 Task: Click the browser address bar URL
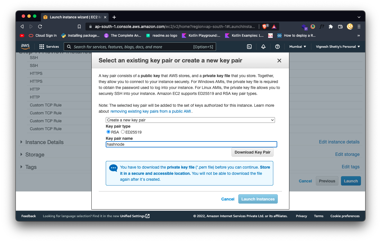(x=175, y=27)
